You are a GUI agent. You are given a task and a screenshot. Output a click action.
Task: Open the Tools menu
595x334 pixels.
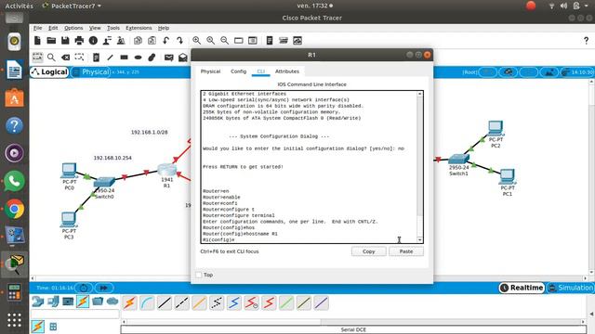[113, 28]
